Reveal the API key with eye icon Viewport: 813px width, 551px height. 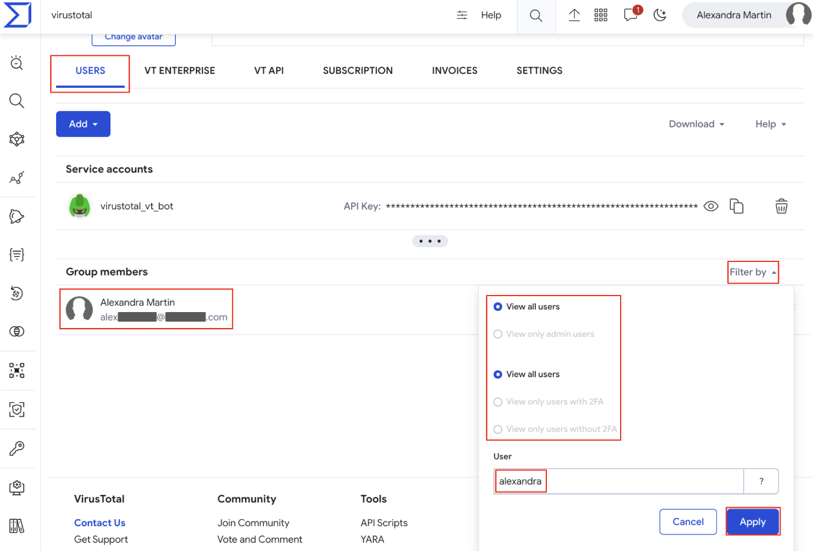[711, 206]
